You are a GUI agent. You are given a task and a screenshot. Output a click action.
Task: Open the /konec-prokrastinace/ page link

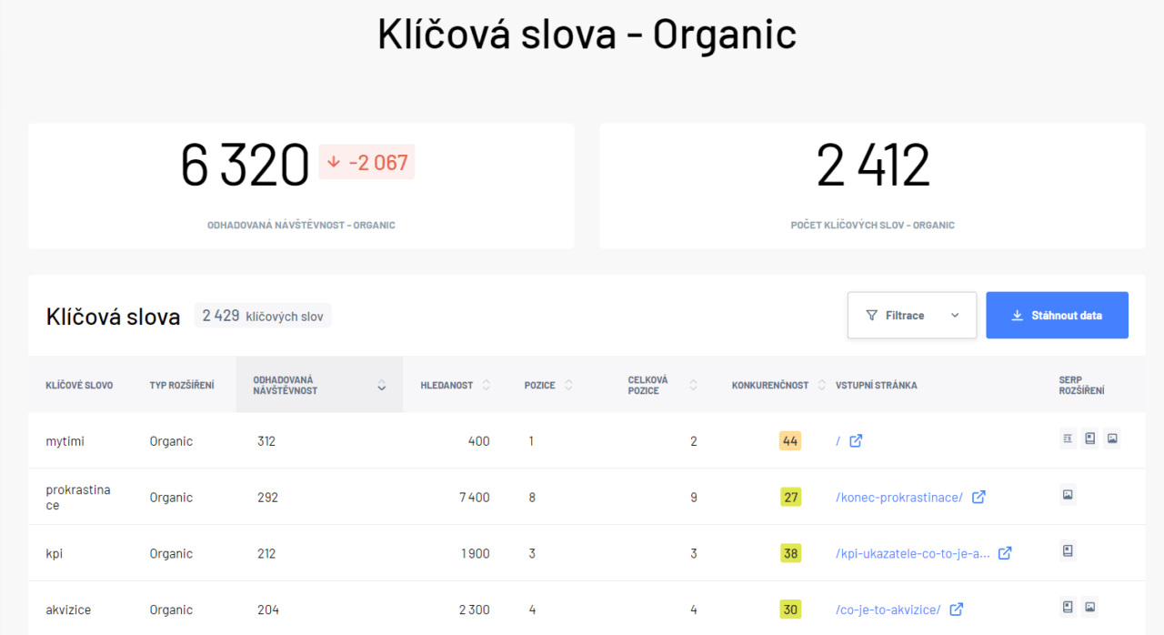(898, 498)
